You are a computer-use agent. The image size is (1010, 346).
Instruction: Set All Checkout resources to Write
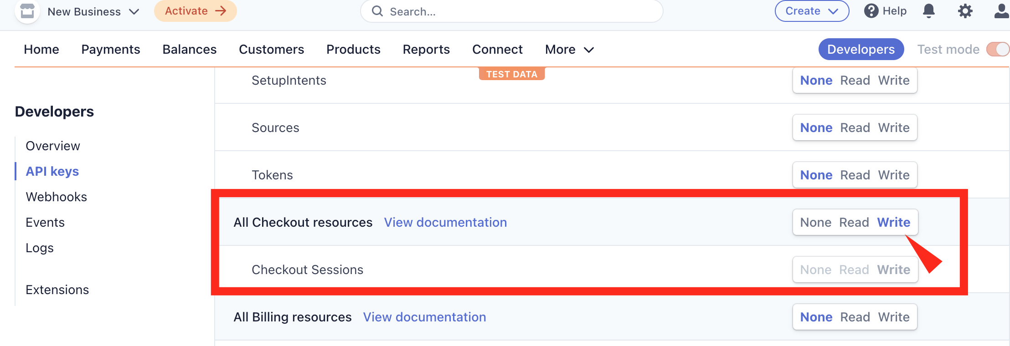(x=894, y=222)
